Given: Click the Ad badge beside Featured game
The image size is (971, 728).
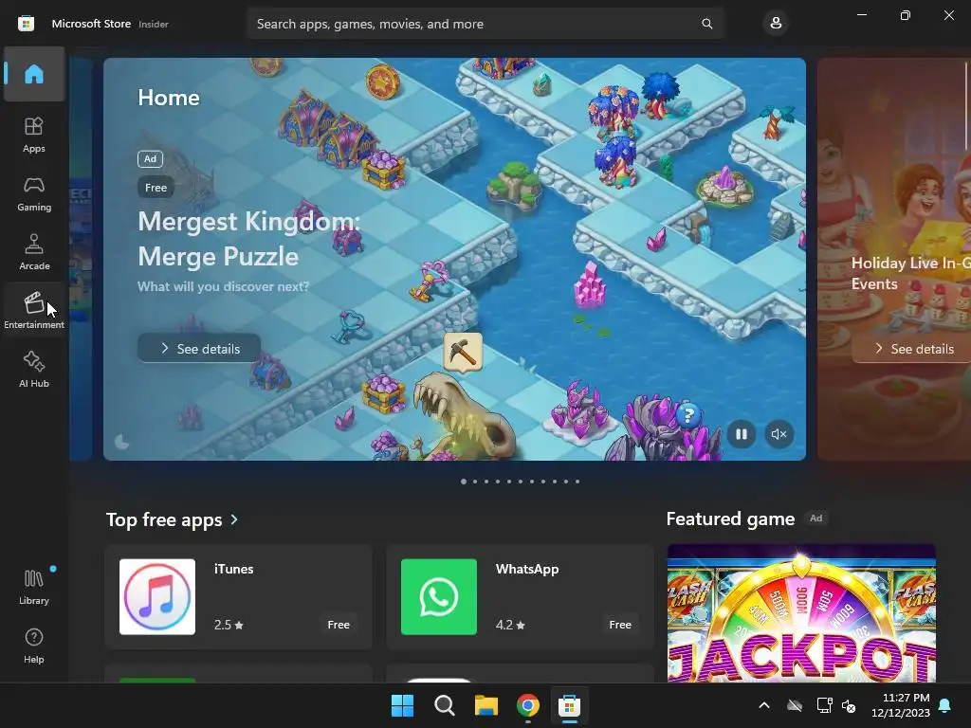Looking at the screenshot, I should pos(816,519).
